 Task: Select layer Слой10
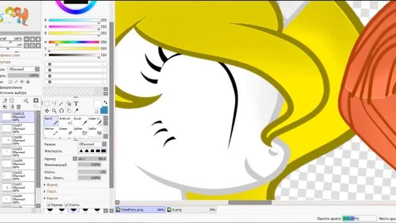click(x=18, y=117)
